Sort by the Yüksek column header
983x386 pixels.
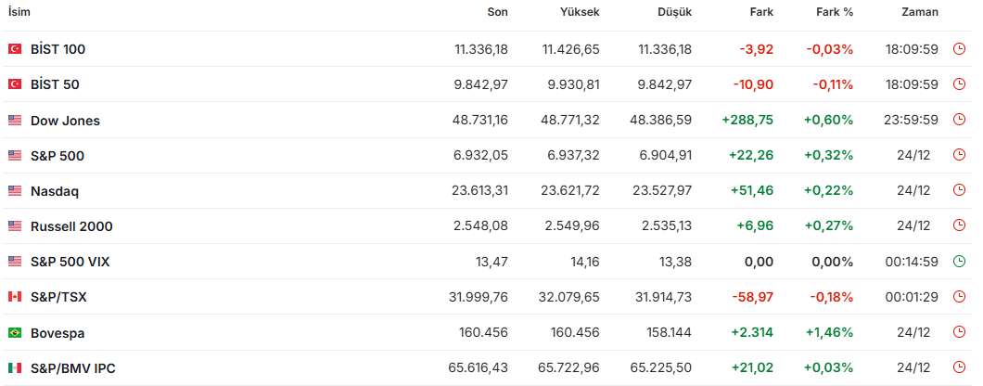click(x=580, y=12)
